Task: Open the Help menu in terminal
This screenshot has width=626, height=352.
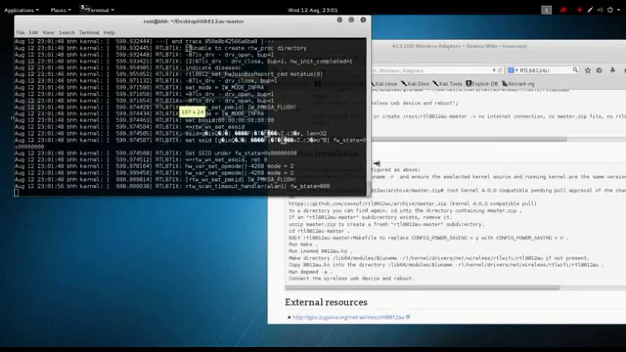Action: [109, 33]
